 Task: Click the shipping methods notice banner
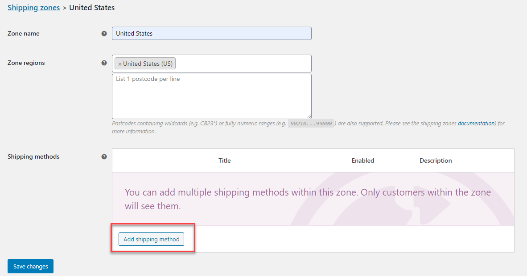(x=312, y=198)
